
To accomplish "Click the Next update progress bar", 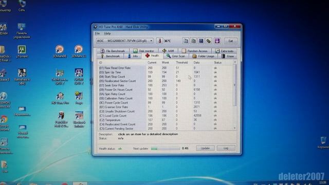I will click(x=166, y=149).
